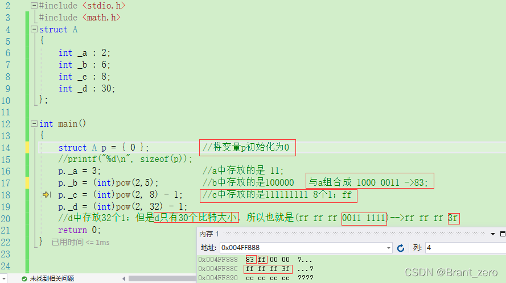Open the Memory 1 window options dropdown
This screenshot has width=506, height=283.
[x=493, y=234]
